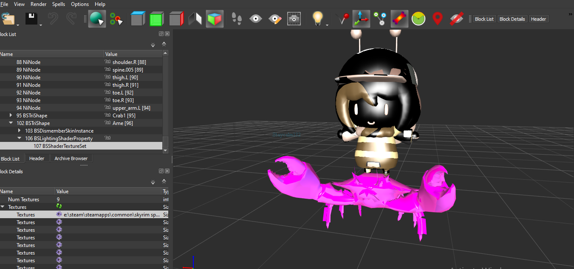Click the Block Details toolbar button
Screen dimensions: 574x269
[512, 19]
